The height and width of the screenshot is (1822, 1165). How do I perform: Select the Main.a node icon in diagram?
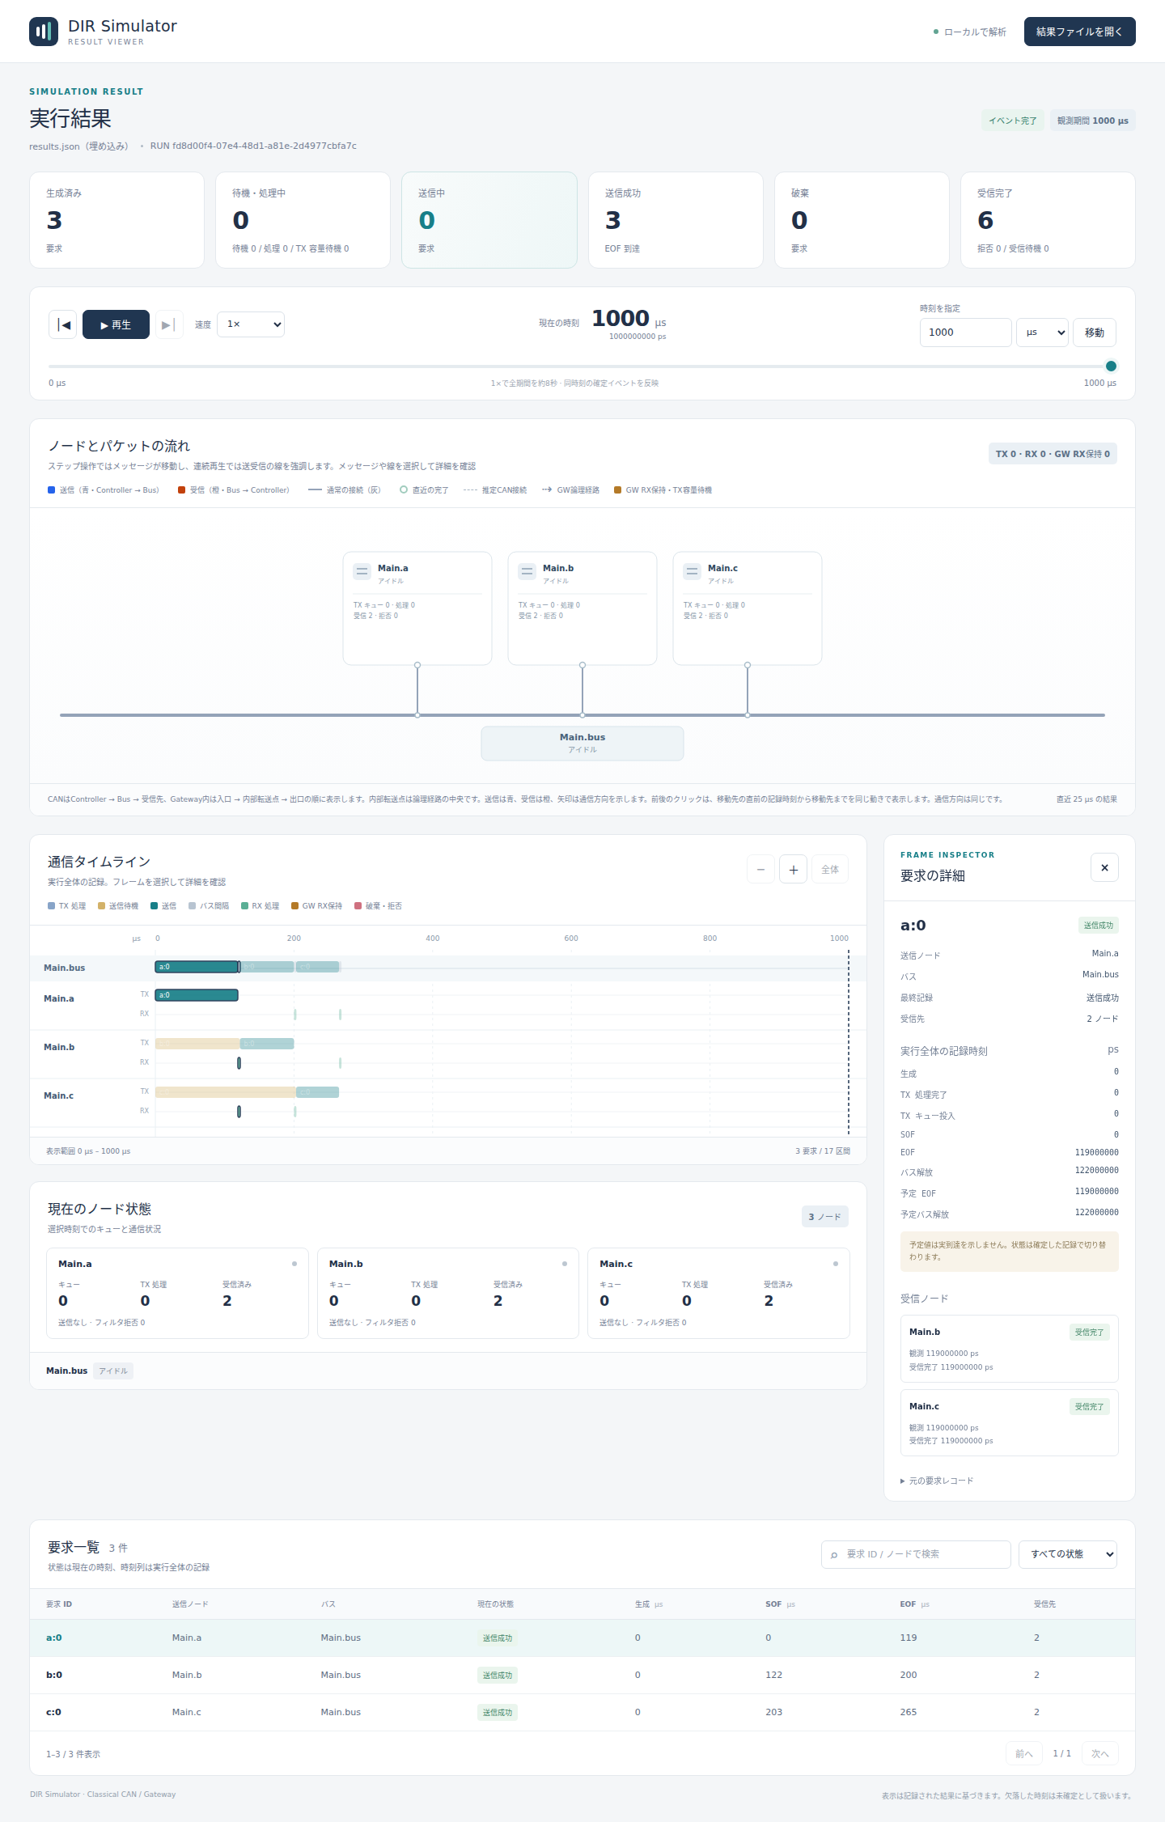point(362,571)
